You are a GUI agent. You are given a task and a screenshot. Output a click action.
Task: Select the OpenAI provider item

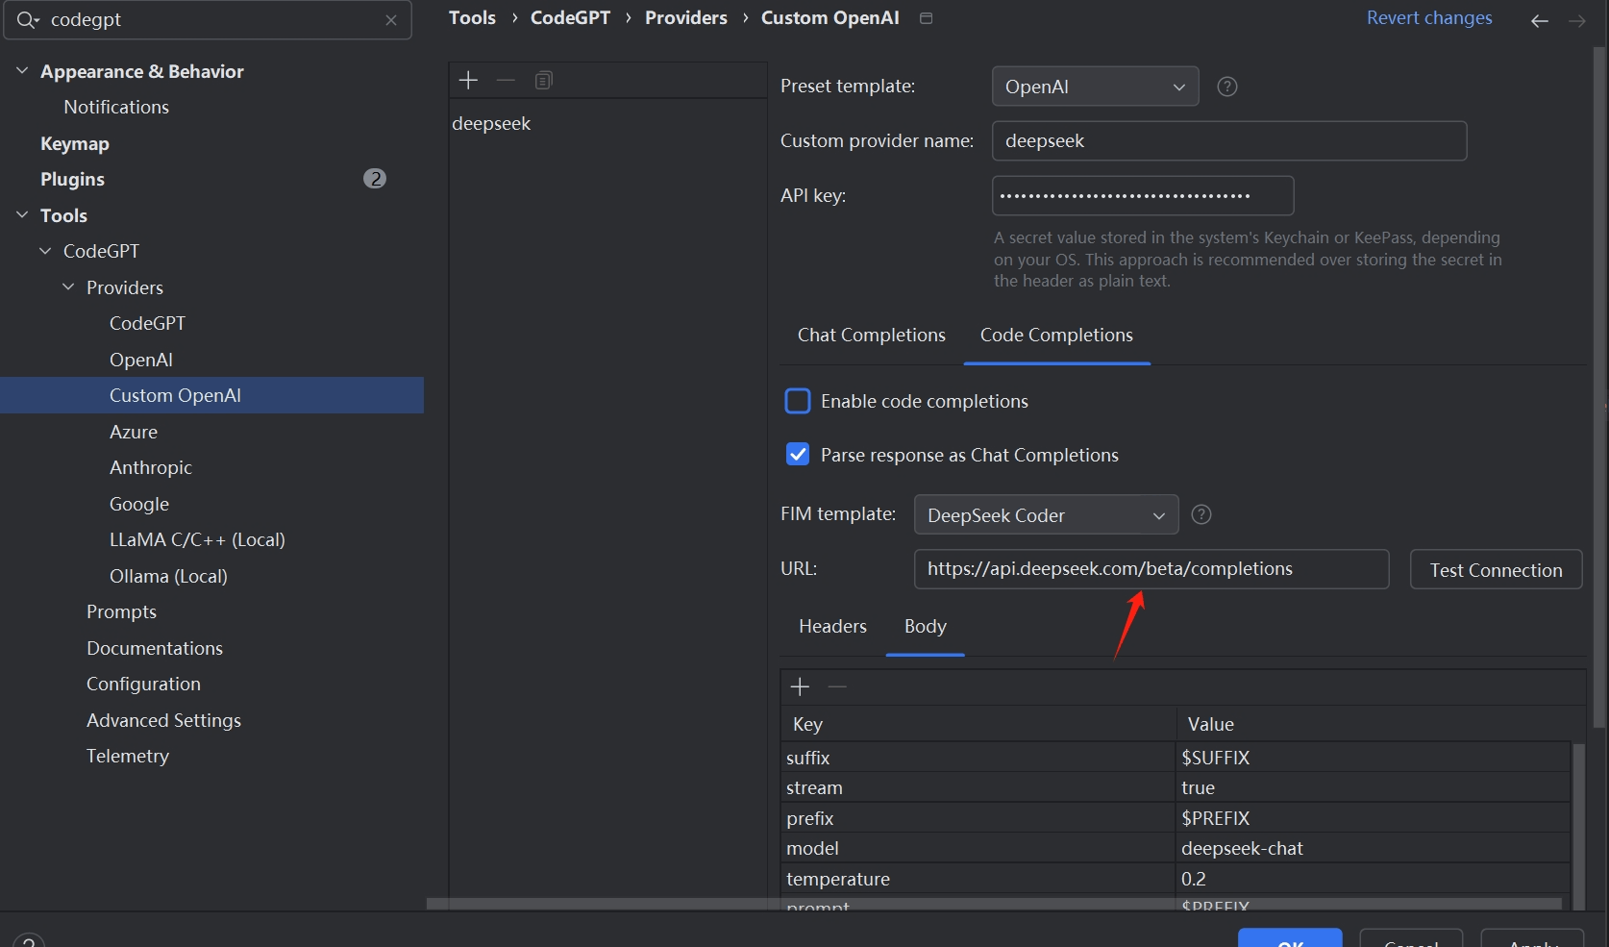click(141, 360)
